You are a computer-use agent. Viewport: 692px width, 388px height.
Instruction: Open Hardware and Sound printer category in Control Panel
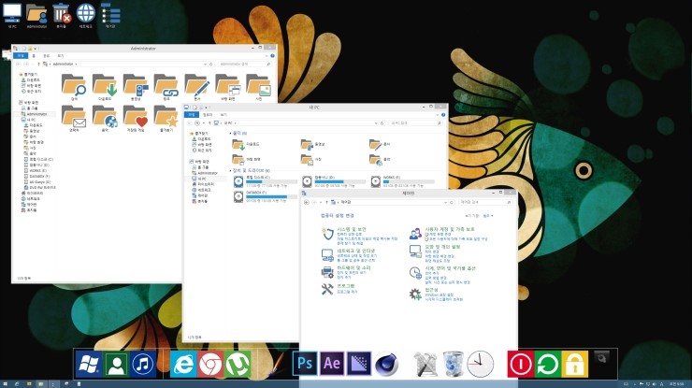pyautogui.click(x=353, y=268)
